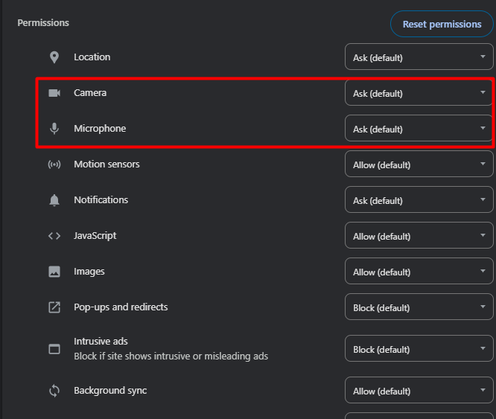
Task: Click the Notifications bell icon
Action: coord(54,200)
